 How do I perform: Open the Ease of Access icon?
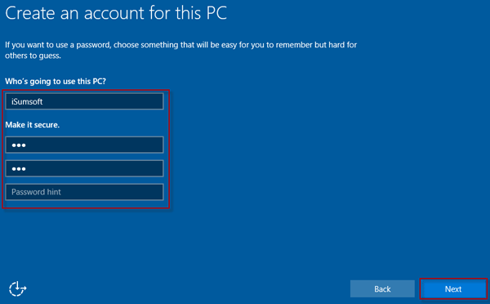point(17,288)
